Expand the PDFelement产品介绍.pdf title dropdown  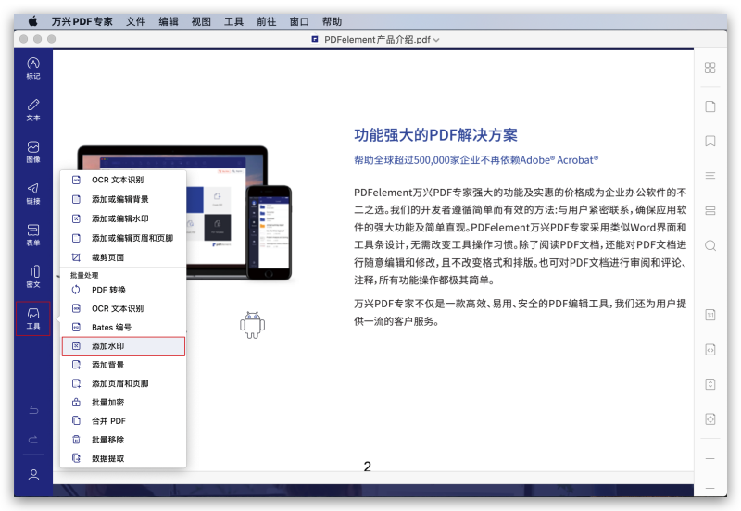436,40
